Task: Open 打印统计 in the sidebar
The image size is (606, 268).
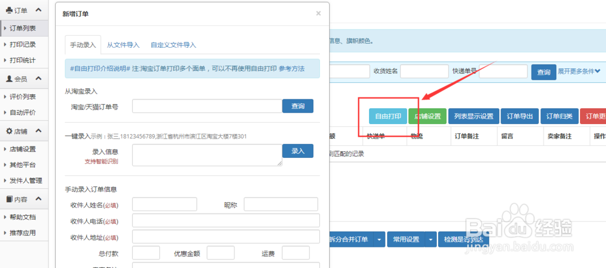Action: click(24, 60)
